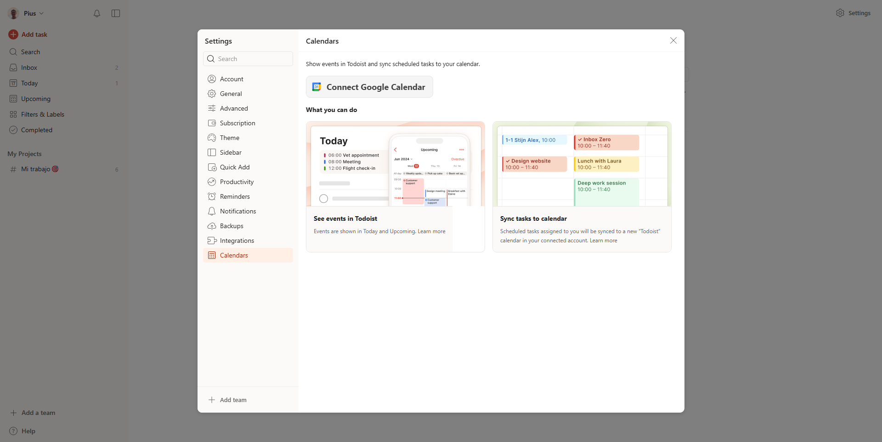The width and height of the screenshot is (882, 442).
Task: Click the notifications bell icon
Action: [x=97, y=14]
